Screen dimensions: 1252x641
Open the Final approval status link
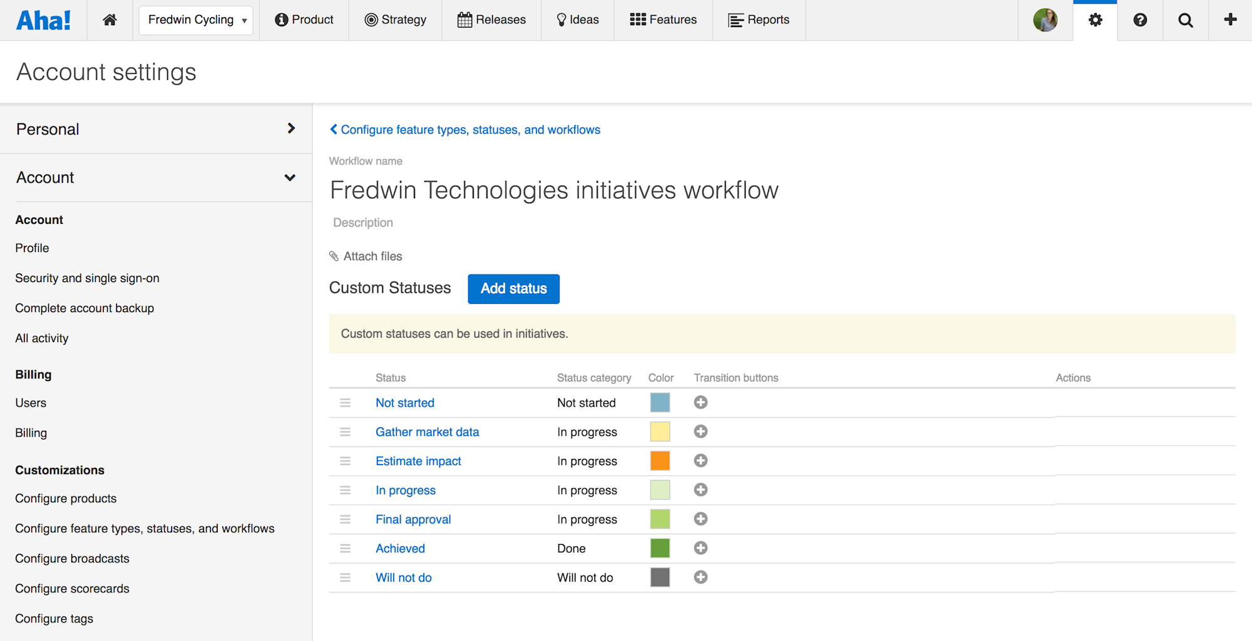click(x=413, y=519)
